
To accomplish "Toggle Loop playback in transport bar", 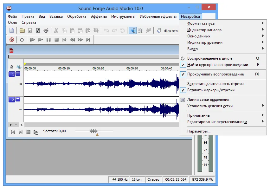I will [x=22, y=40].
